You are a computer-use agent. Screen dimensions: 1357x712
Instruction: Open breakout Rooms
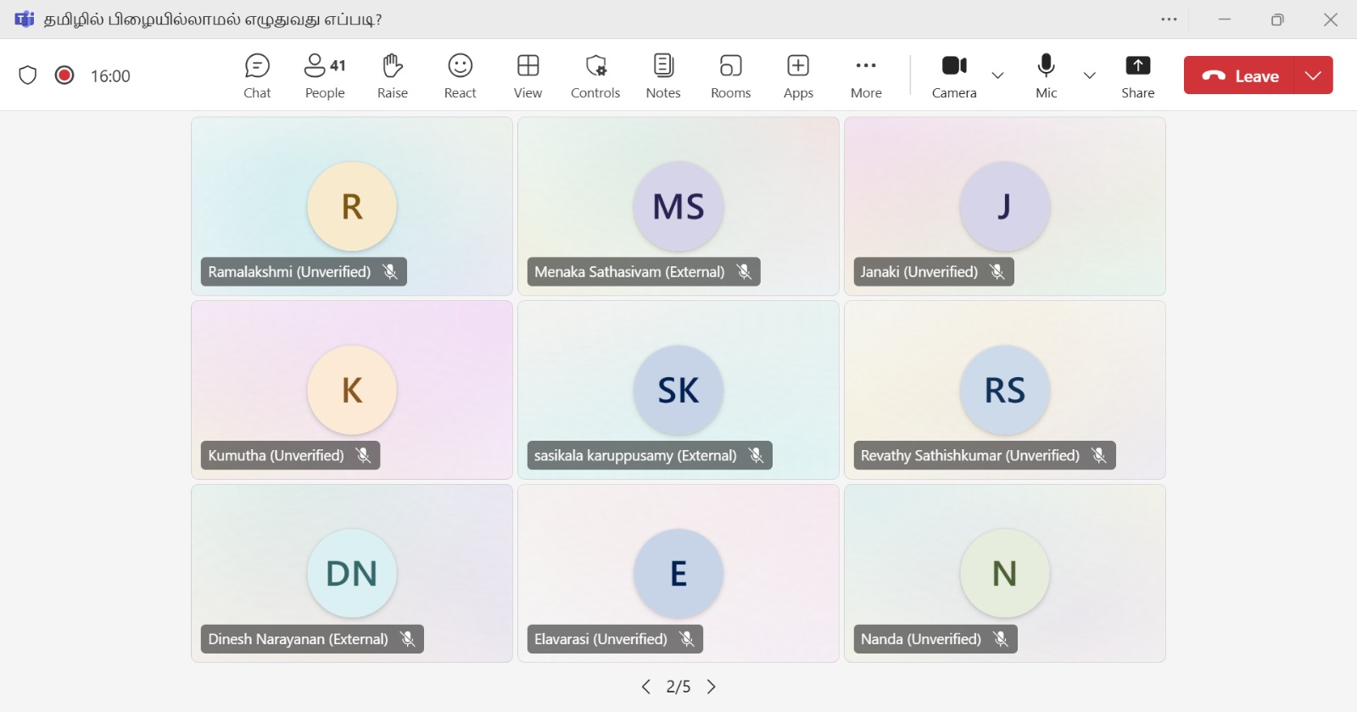click(730, 75)
